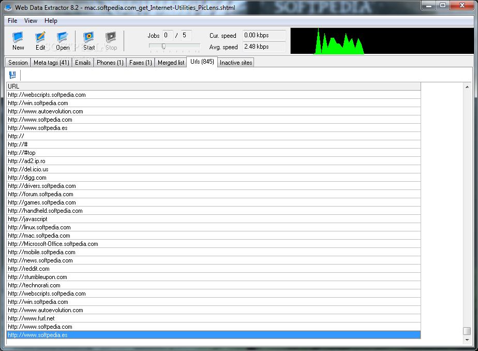
Task: Click the Jobs current value field showing 0
Action: pyautogui.click(x=168, y=35)
